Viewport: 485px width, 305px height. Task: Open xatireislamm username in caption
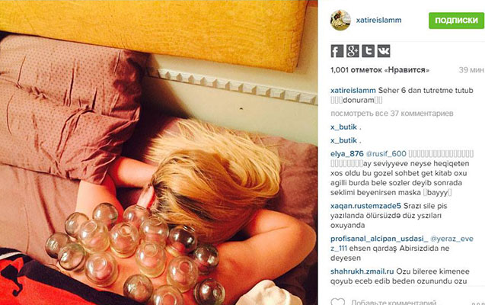(353, 91)
